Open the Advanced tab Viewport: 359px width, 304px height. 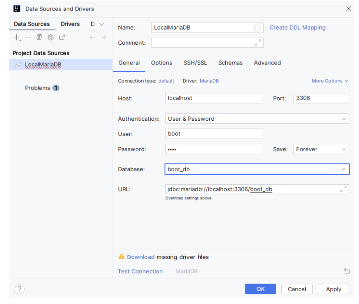click(268, 63)
